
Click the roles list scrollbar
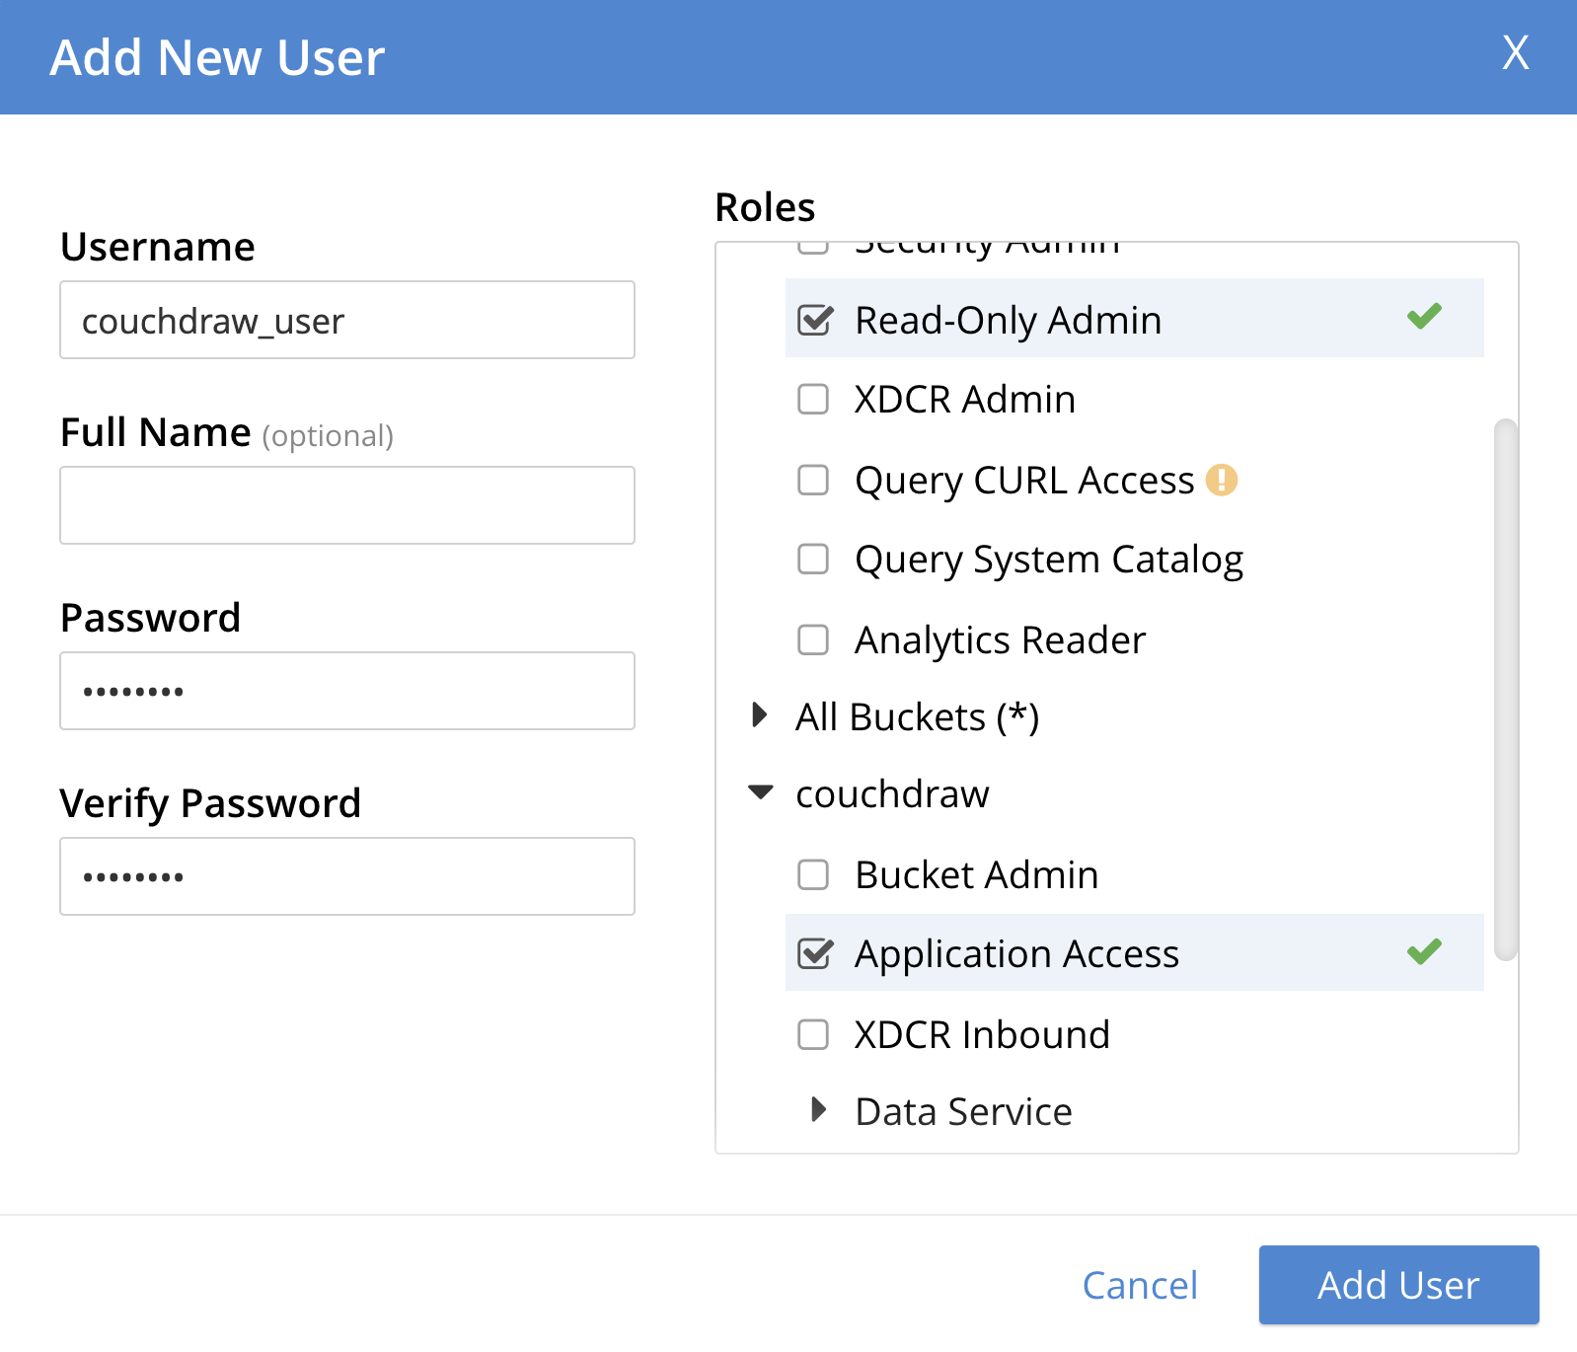click(1505, 689)
